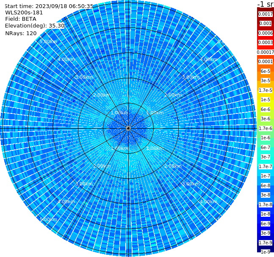The height and width of the screenshot is (257, 274).
Task: Click the 0.0017 colorbar label
Action: point(266,14)
